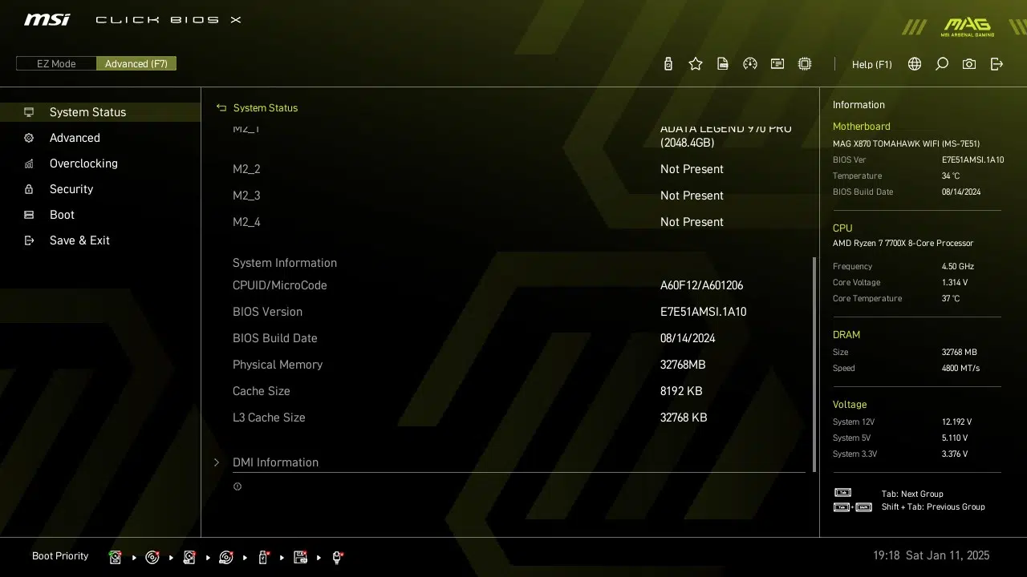Image resolution: width=1027 pixels, height=577 pixels.
Task: Click small info icon below DMI Information
Action: (x=237, y=486)
